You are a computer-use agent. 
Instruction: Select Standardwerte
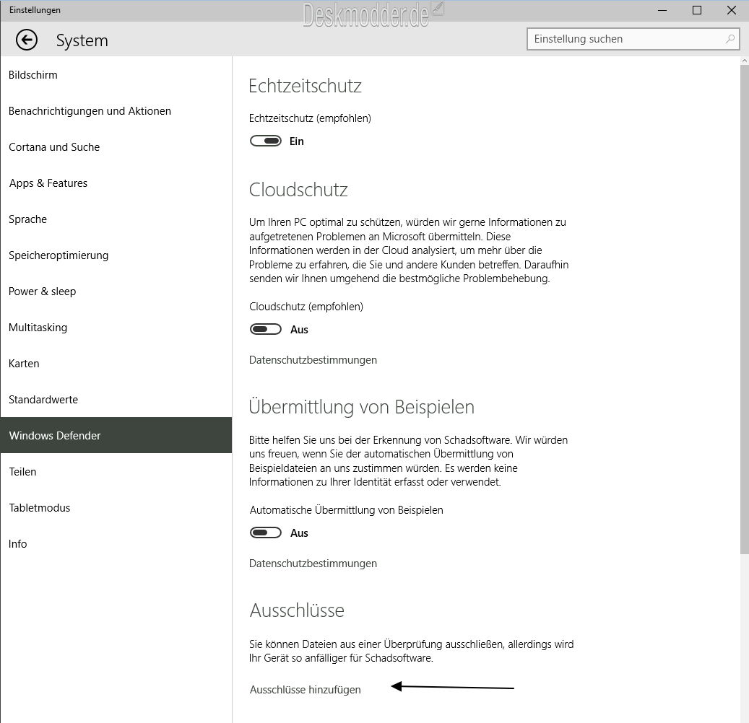coord(116,400)
